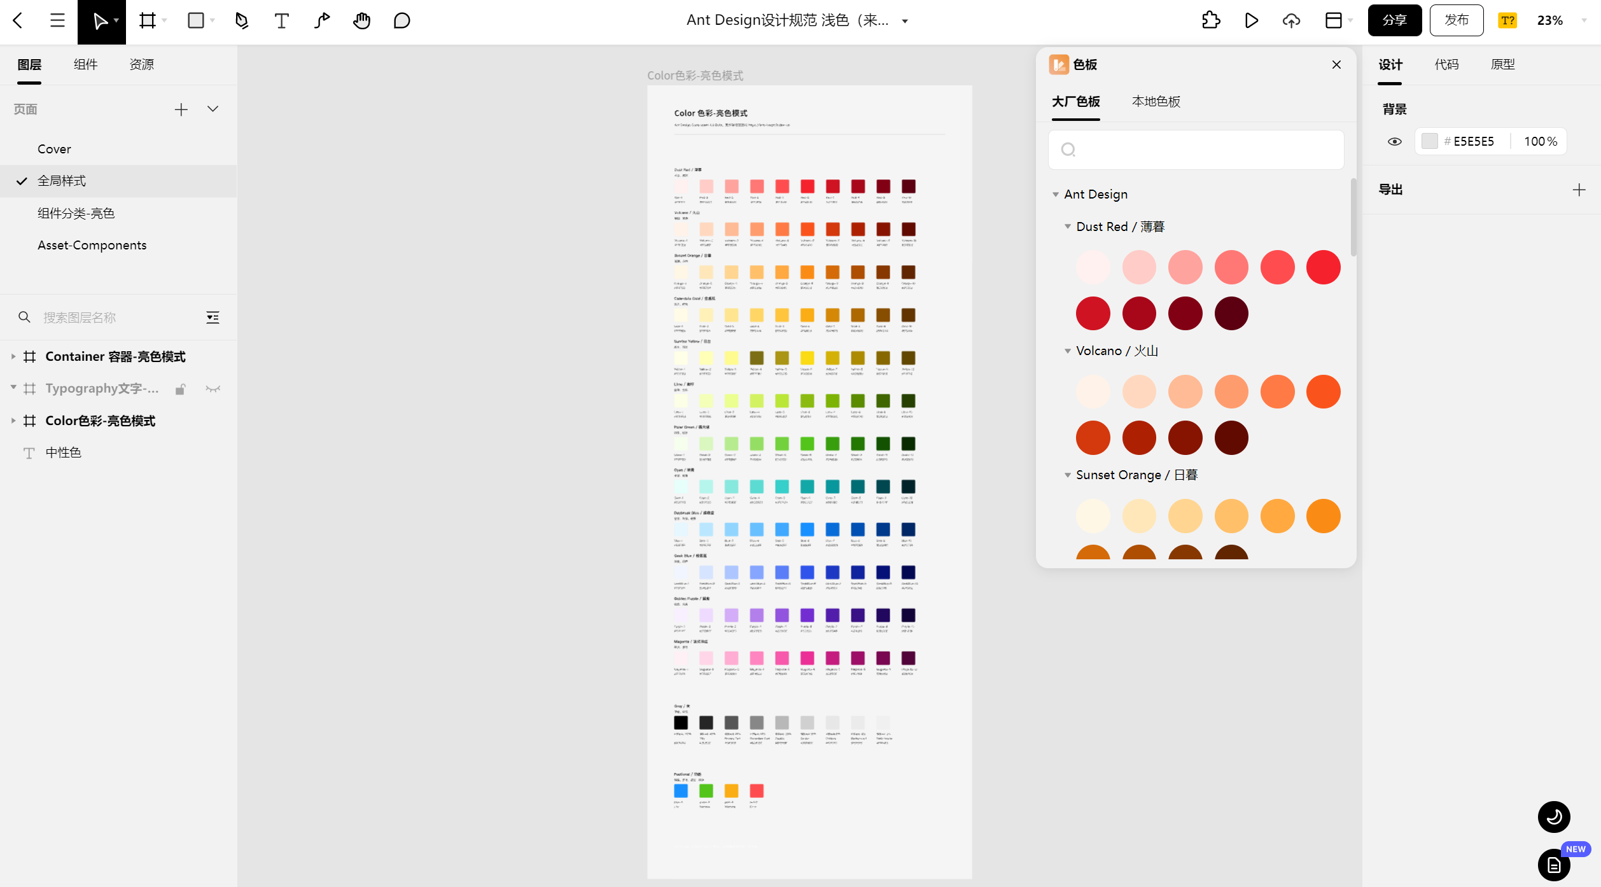The image size is (1601, 887).
Task: Expand Container 容器-亮色模式 layer
Action: [x=13, y=356]
